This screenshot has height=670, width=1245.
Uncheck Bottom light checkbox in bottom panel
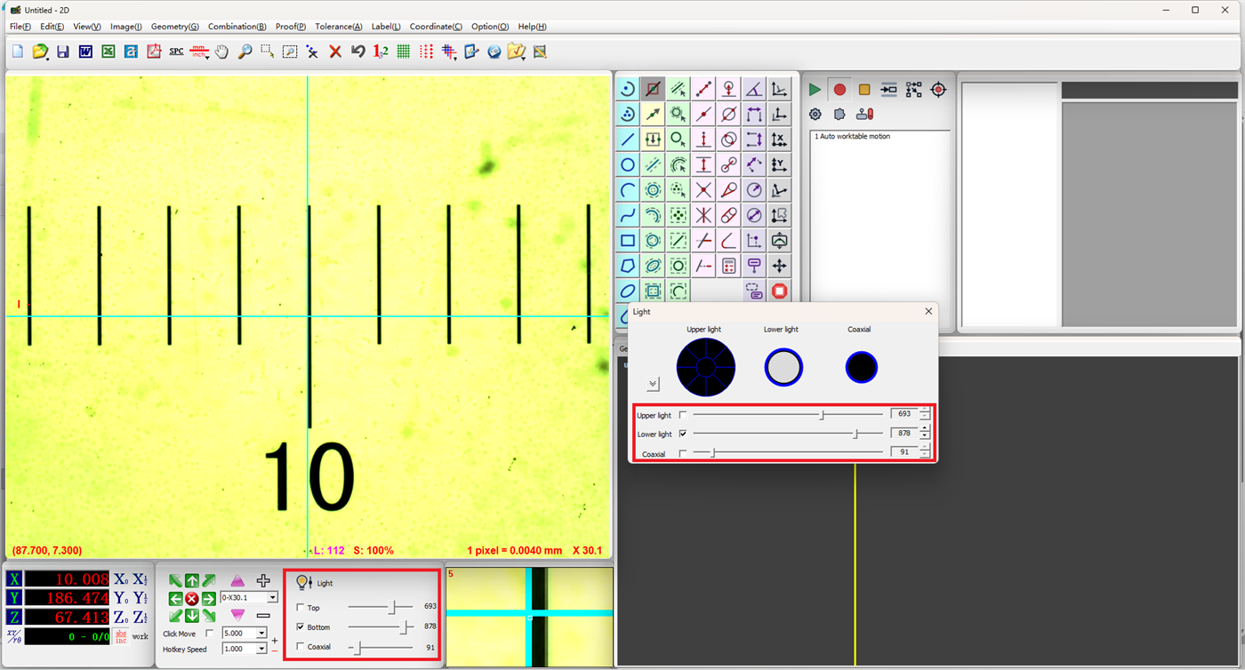(300, 627)
